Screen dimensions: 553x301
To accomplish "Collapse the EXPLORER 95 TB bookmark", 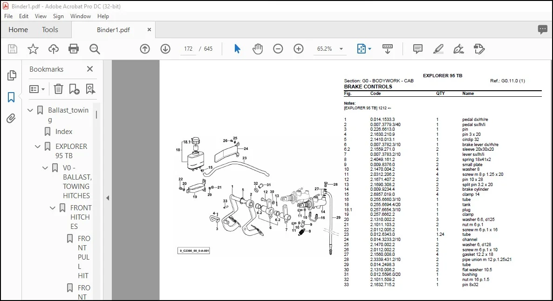I will (38, 147).
